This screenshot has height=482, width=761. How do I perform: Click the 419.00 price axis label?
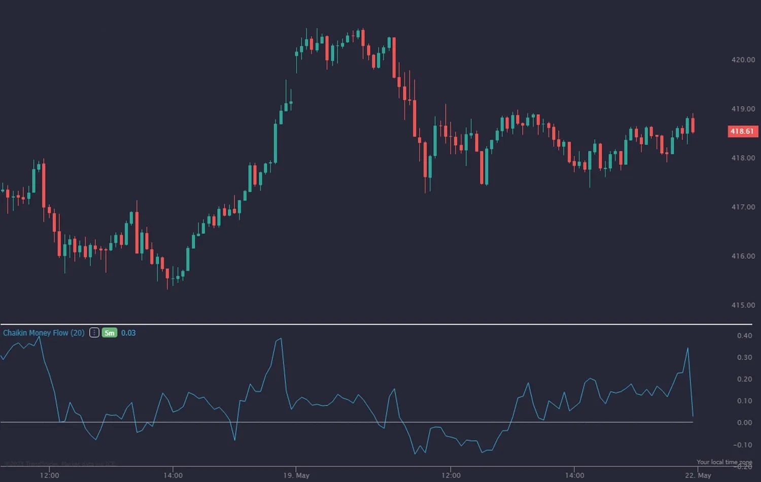(x=743, y=109)
